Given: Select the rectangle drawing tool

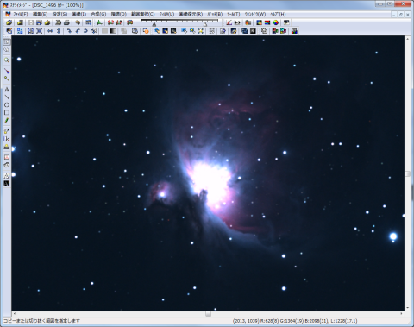Looking at the screenshot, I should [7, 113].
